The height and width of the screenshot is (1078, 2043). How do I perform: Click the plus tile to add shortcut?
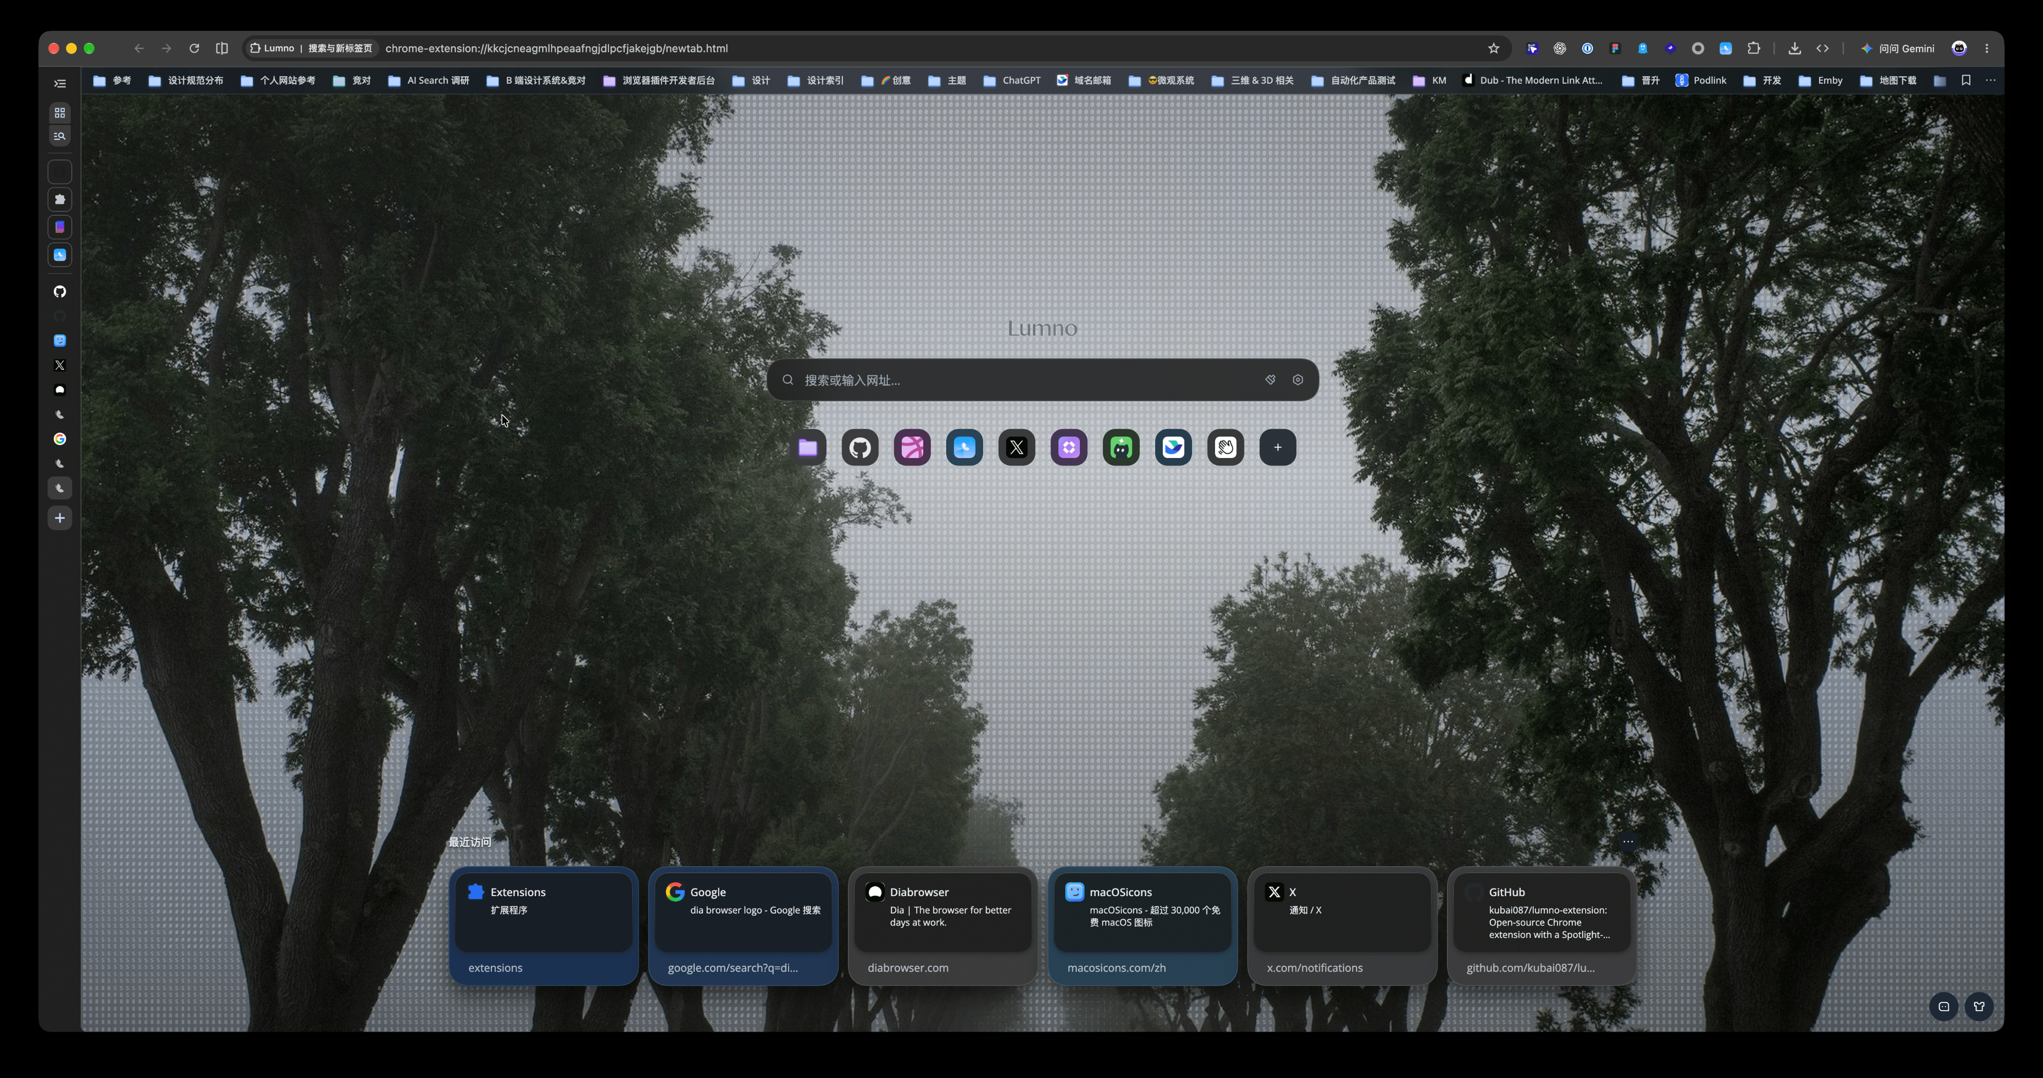[x=1278, y=447]
